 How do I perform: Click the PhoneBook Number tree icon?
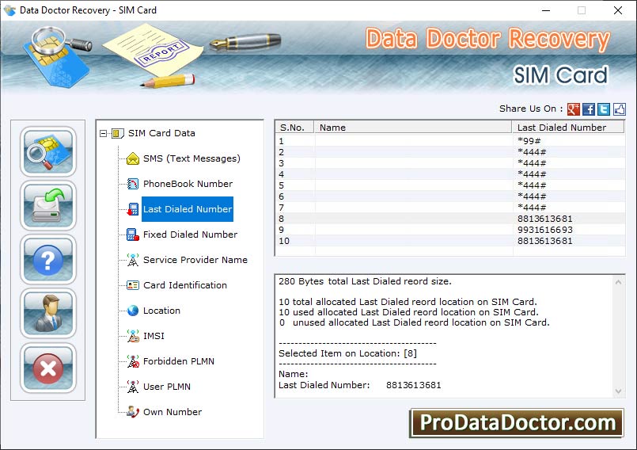132,184
